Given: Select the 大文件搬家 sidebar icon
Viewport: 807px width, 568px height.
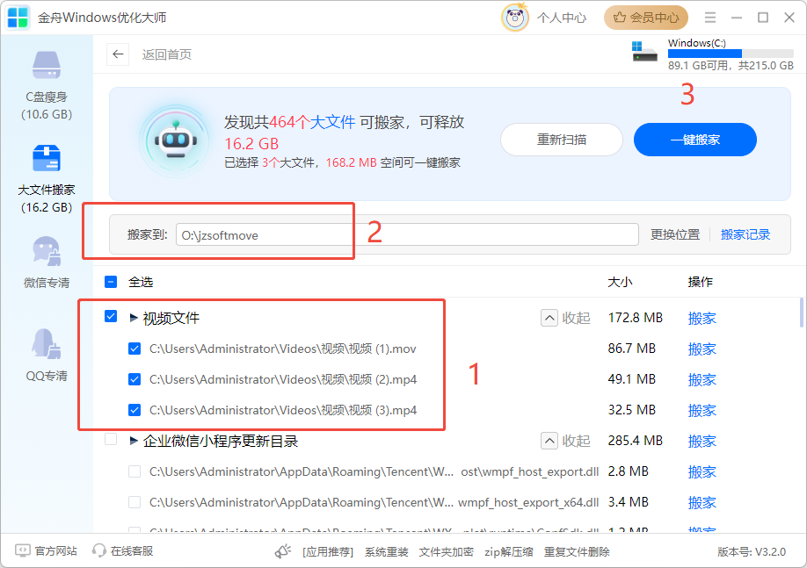Looking at the screenshot, I should coord(47,158).
